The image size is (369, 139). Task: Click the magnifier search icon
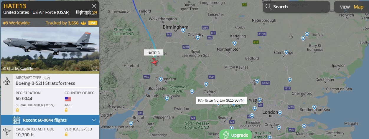pos(268,7)
